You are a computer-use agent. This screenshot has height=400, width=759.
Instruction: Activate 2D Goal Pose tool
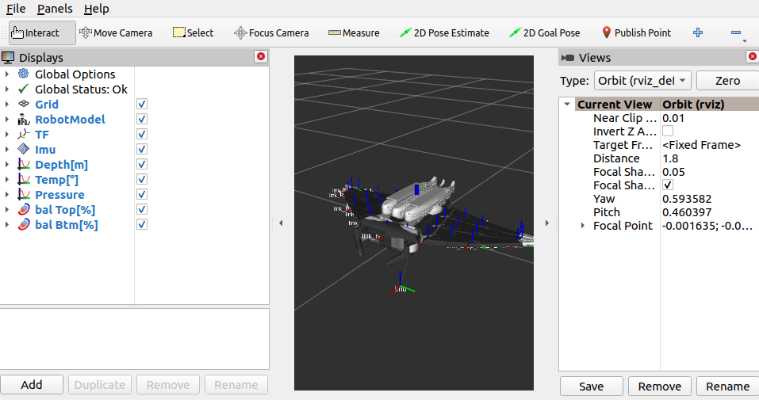545,33
